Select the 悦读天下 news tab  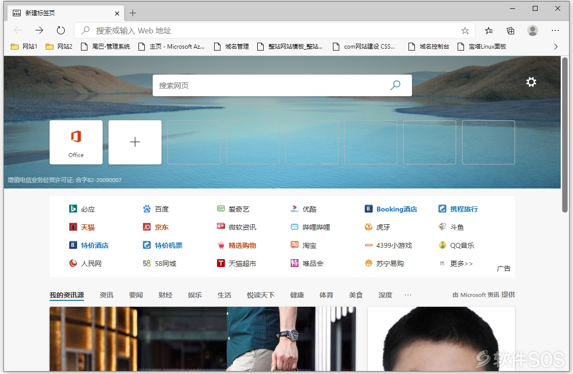[261, 295]
